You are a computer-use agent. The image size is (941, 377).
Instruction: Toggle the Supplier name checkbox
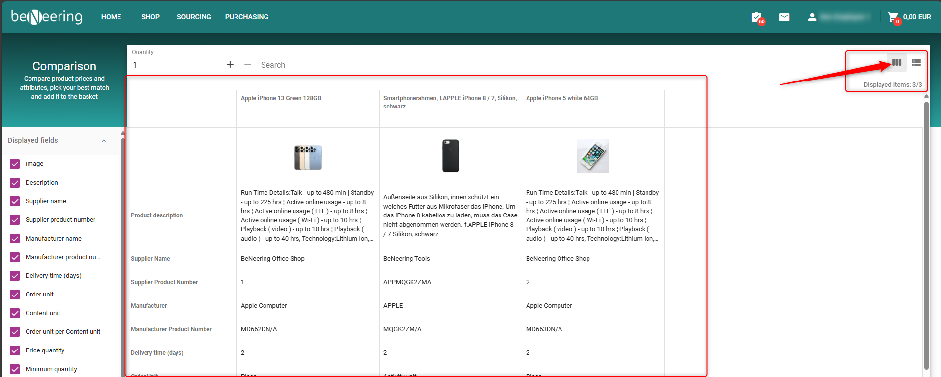click(x=15, y=201)
